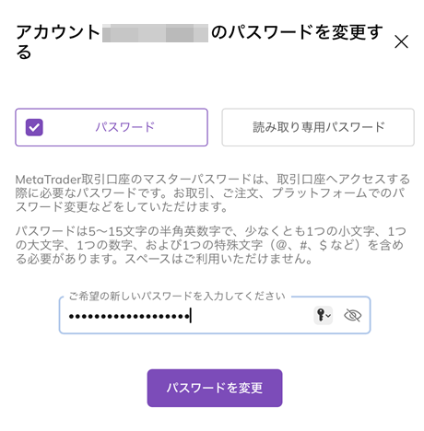Click the masked password dots
The image size is (424, 431).
(x=129, y=316)
